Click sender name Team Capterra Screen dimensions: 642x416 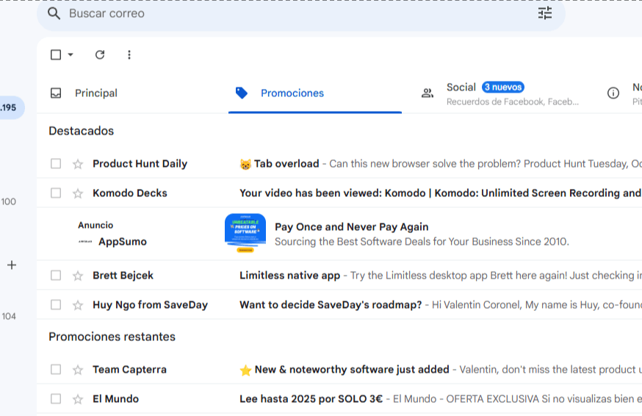(129, 370)
